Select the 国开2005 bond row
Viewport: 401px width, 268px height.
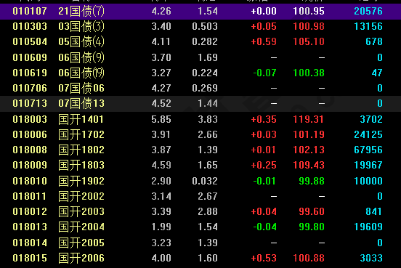(200, 243)
